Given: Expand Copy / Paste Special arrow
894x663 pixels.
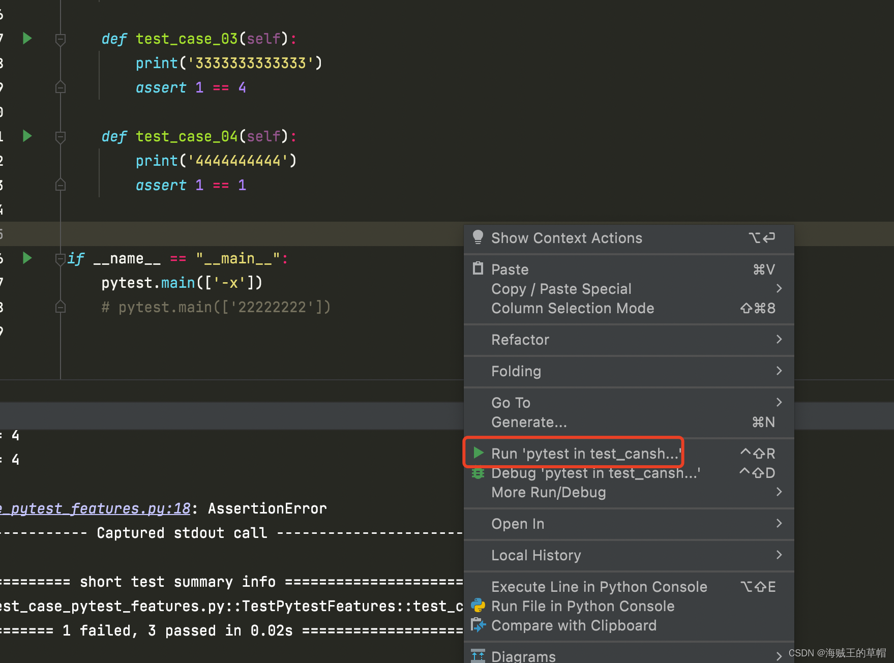Looking at the screenshot, I should (x=779, y=288).
